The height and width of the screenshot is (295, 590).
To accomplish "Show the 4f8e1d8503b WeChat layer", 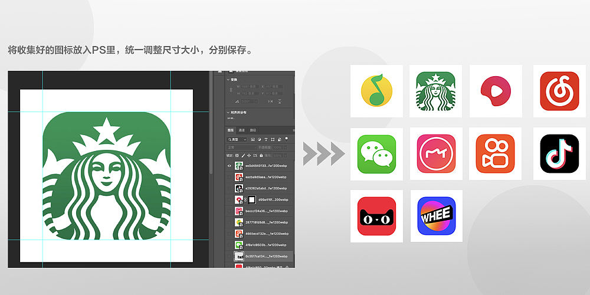I will (229, 245).
